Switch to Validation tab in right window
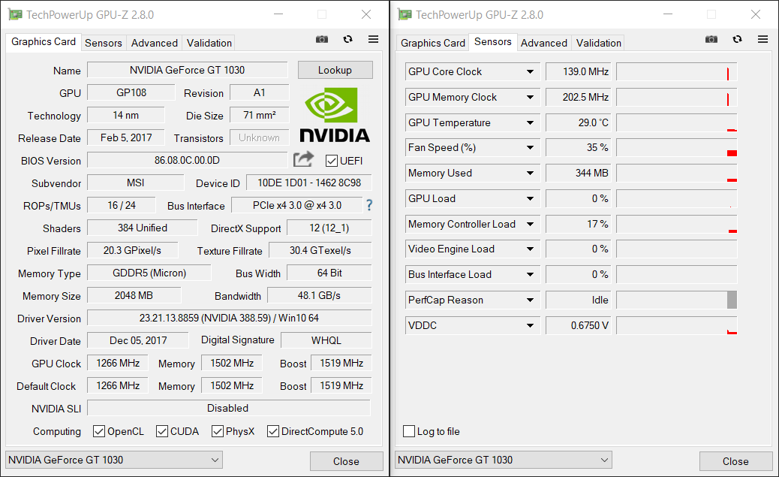Screen dimensions: 779x477 coord(599,43)
